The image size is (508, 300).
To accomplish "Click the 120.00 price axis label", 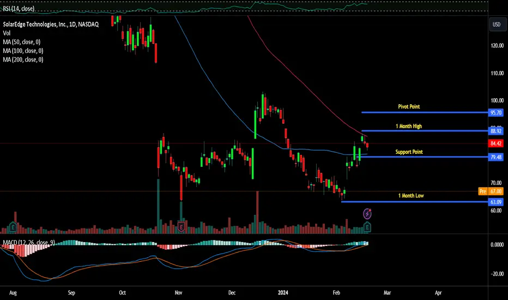I will coord(497,45).
